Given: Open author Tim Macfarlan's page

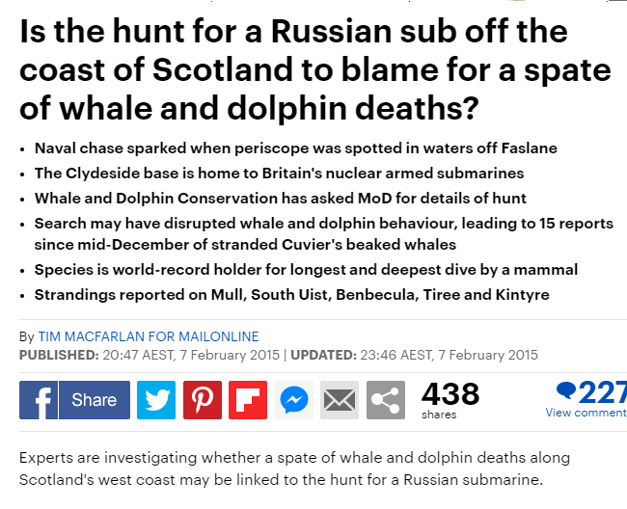Looking at the screenshot, I should click(149, 336).
